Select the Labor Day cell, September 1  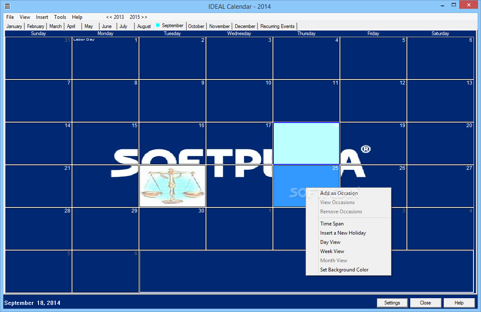(105, 58)
